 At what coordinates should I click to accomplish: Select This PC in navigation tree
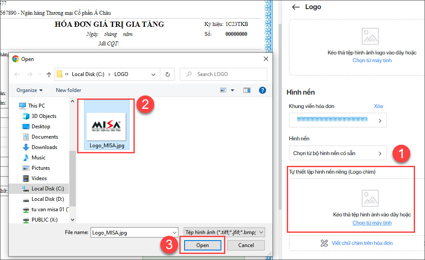coord(32,106)
